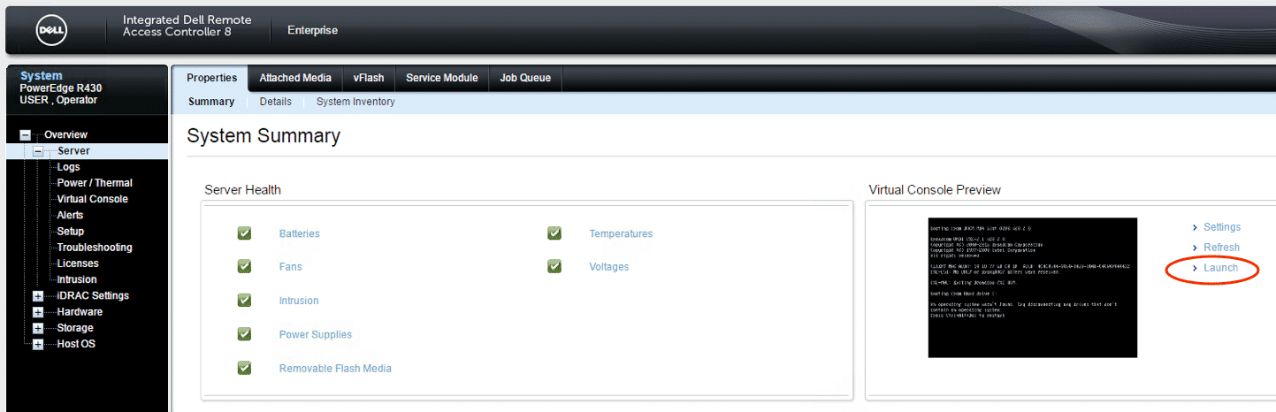Expand the iDRAC Settings tree node

point(38,296)
